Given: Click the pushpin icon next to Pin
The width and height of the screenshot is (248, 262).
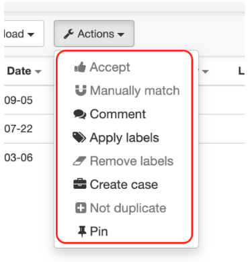Looking at the screenshot, I should tap(82, 232).
